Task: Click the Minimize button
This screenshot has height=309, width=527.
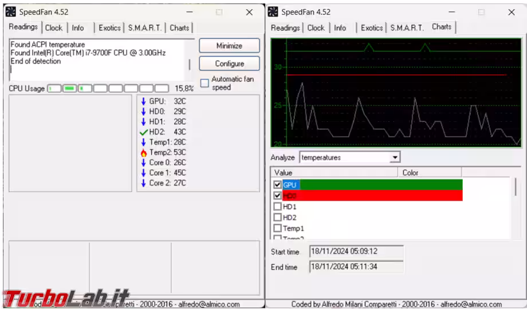Action: pyautogui.click(x=229, y=46)
